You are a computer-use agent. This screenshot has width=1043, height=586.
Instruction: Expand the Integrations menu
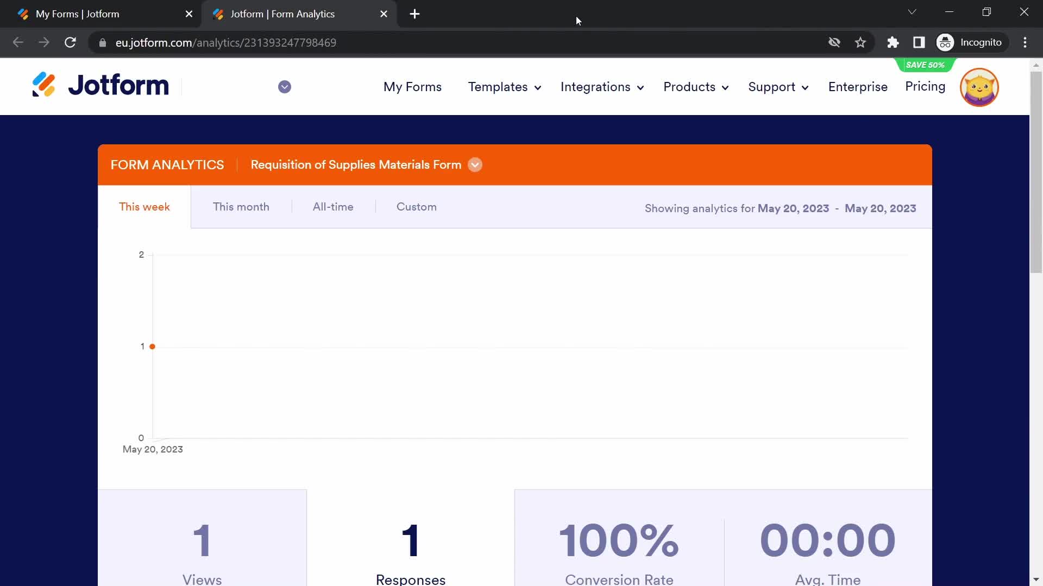coord(602,87)
